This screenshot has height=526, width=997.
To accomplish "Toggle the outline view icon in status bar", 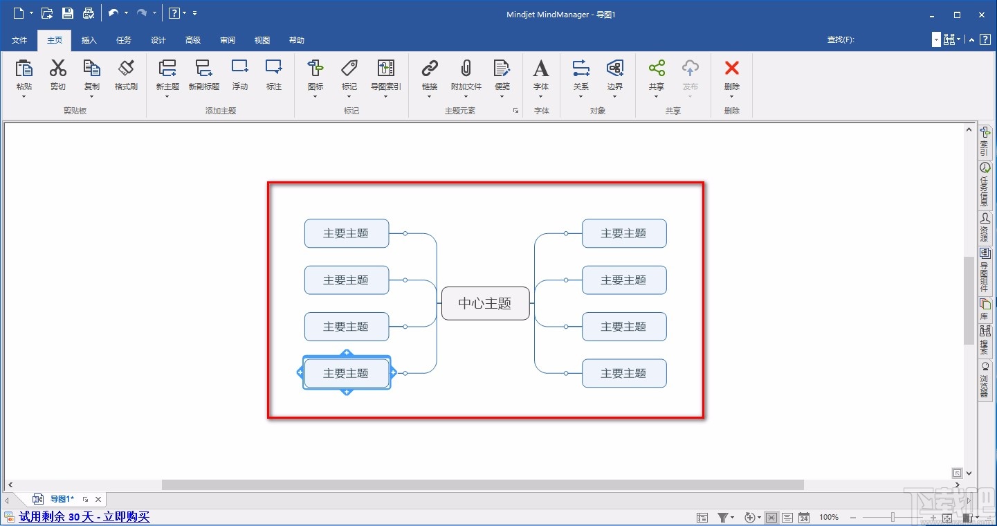I will (787, 517).
